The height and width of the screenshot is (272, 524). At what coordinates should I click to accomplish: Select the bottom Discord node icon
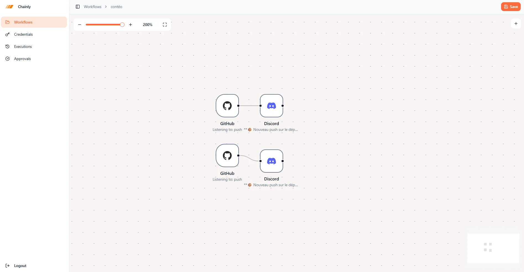coord(271,161)
